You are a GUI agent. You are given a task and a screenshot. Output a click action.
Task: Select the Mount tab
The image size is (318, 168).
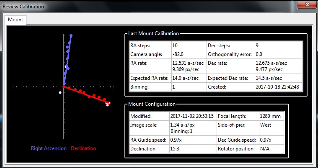pos(16,19)
